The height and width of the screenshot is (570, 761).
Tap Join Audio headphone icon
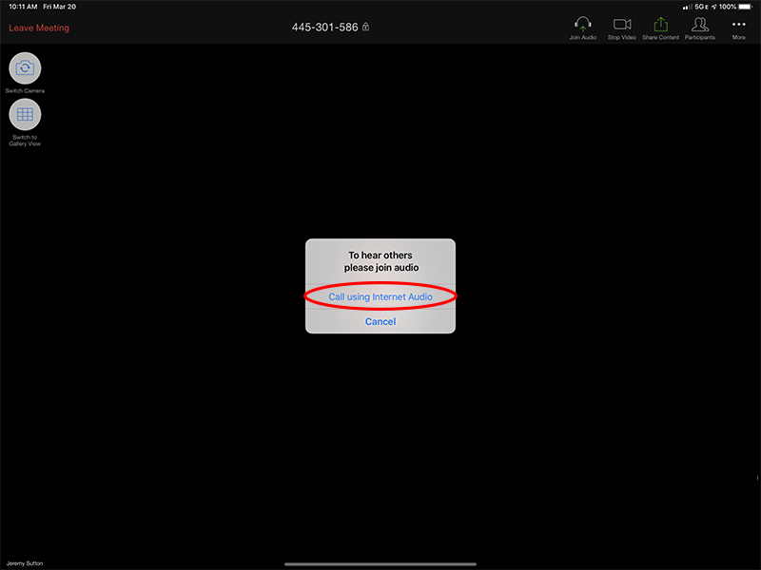583,25
